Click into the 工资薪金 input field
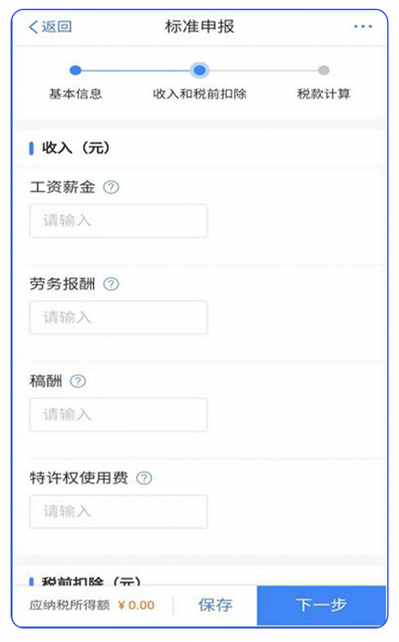The width and height of the screenshot is (399, 642). pos(118,221)
